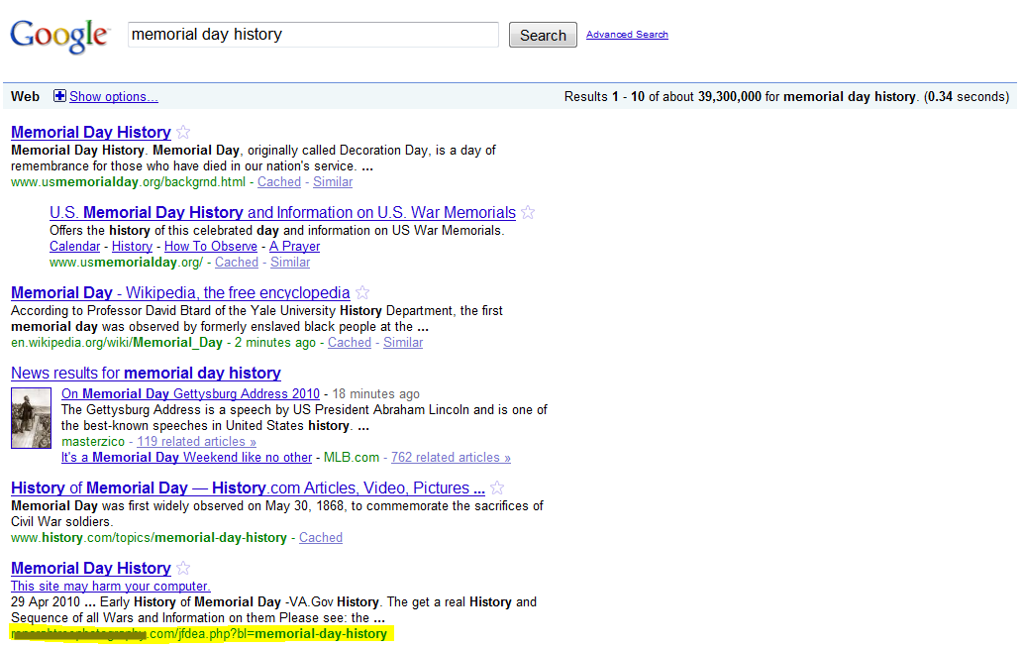Open last Memorial Day History result title
This screenshot has width=1023, height=648.
(x=91, y=568)
